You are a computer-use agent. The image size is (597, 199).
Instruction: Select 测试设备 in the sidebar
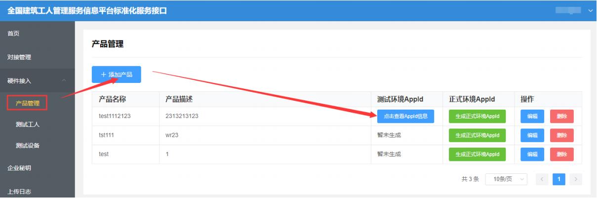28,146
